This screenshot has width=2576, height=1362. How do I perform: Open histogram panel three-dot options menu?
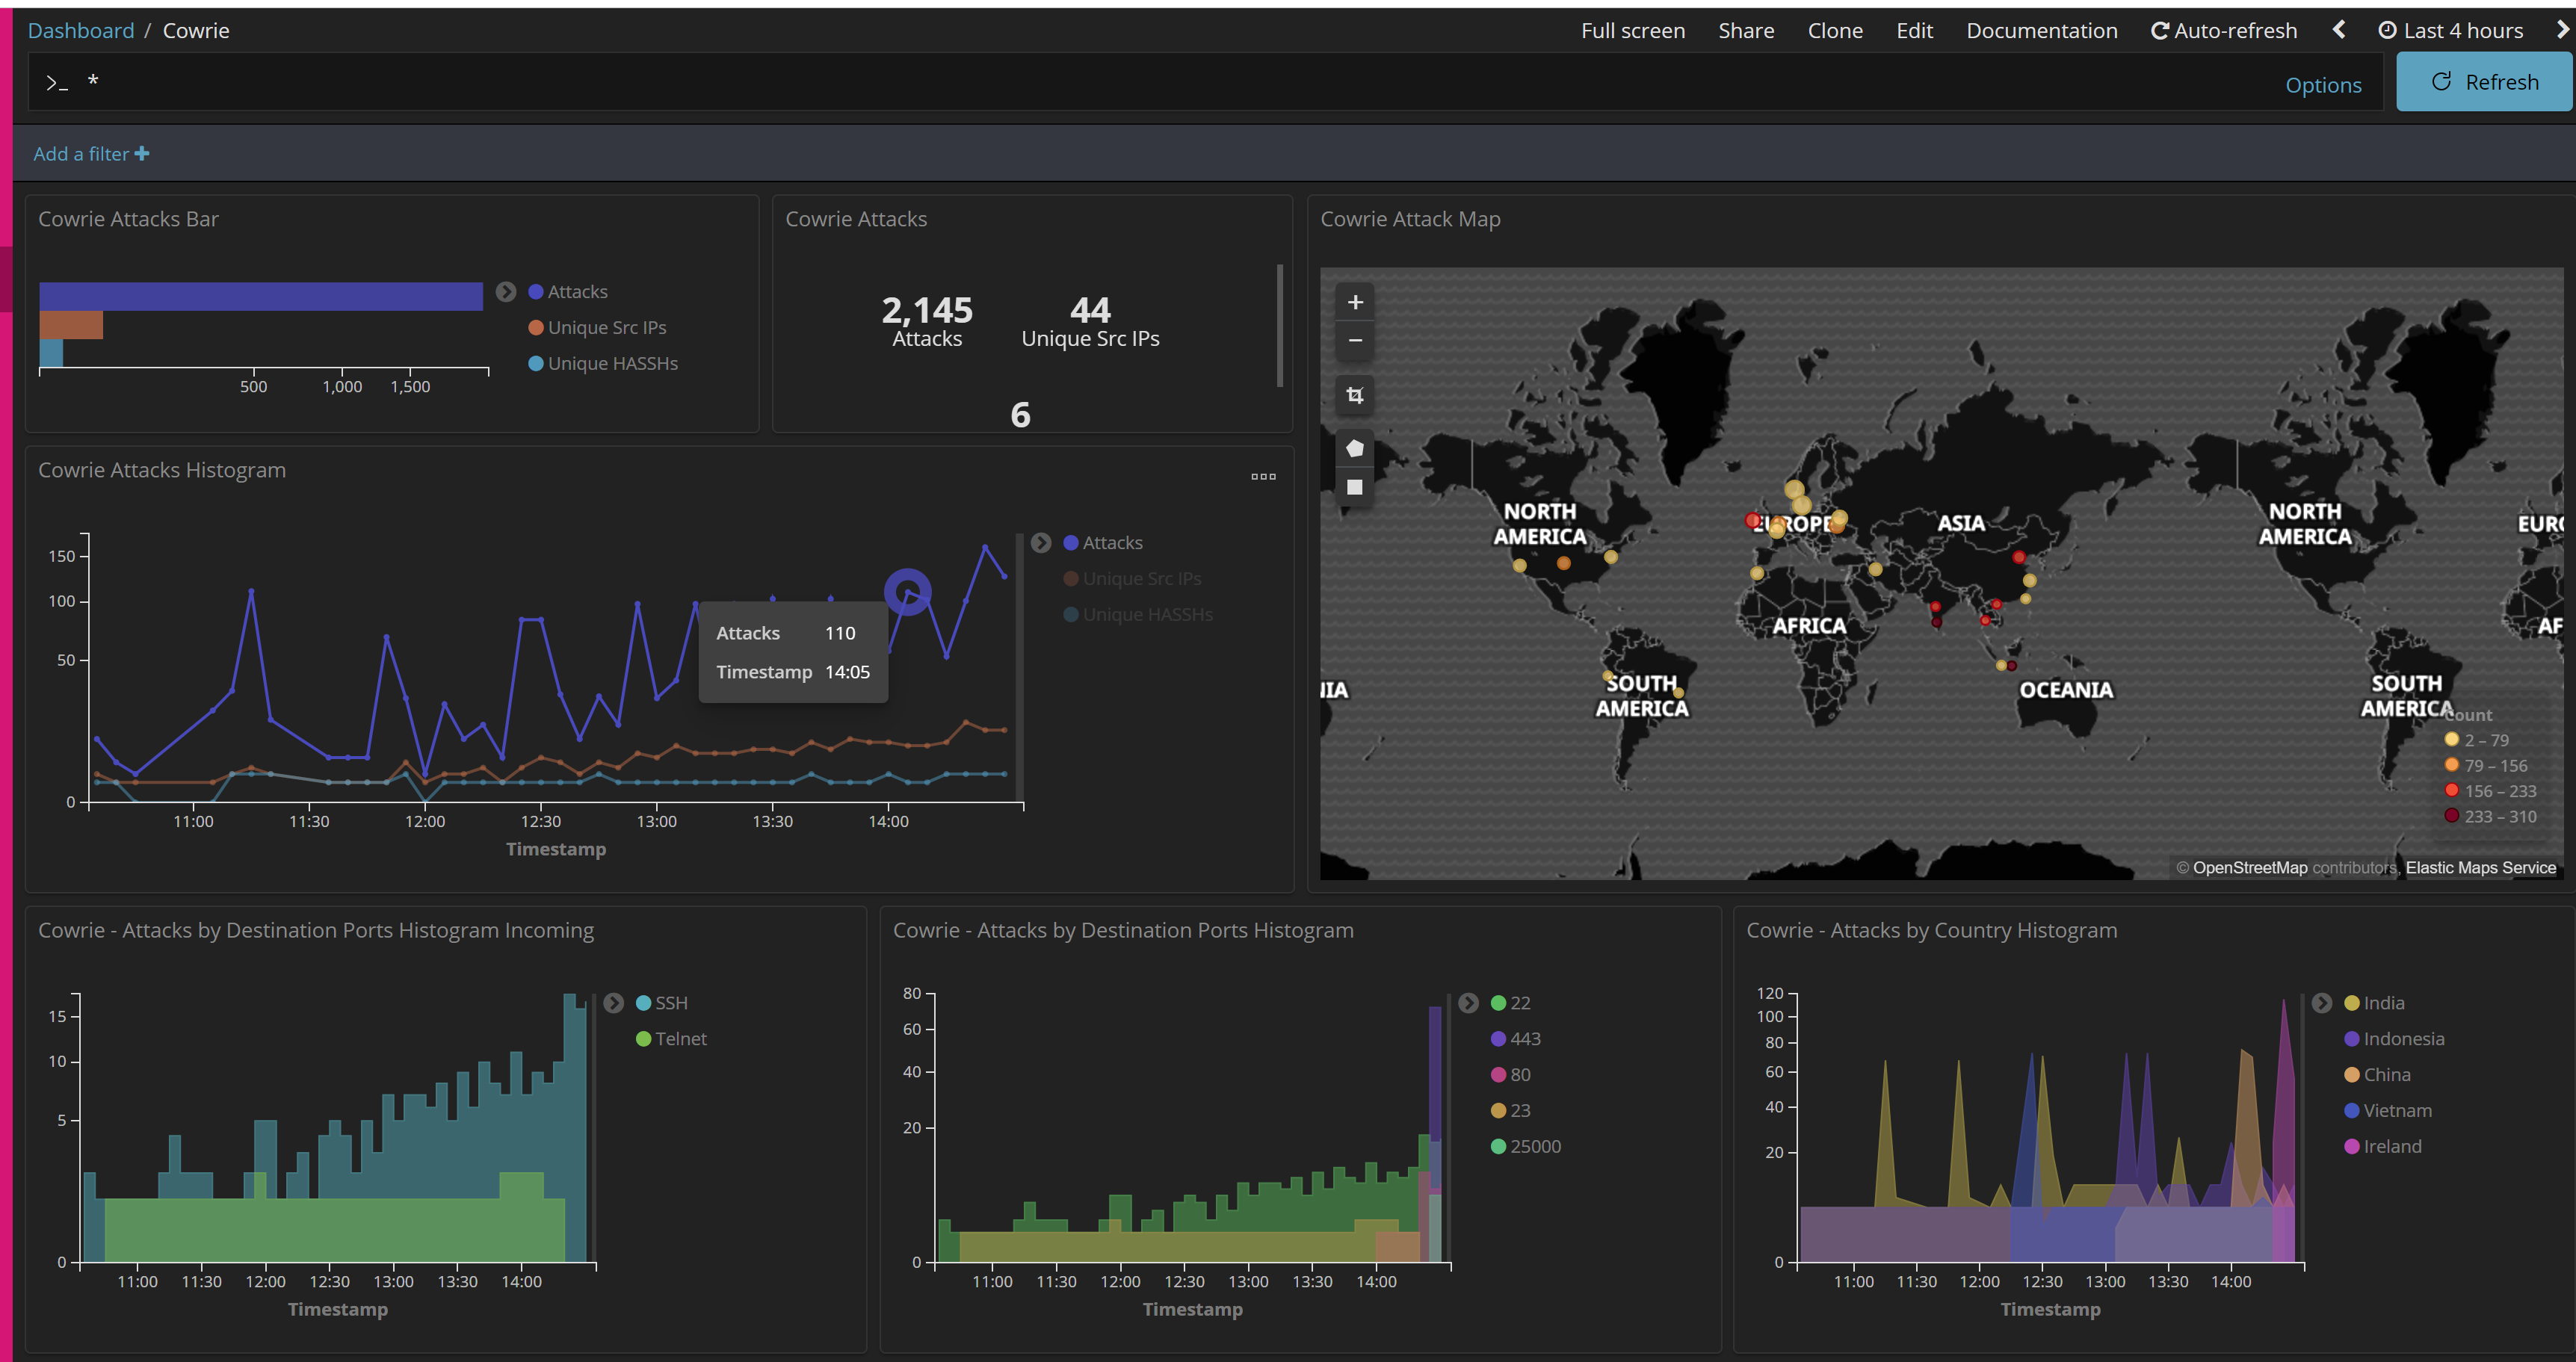click(1263, 476)
